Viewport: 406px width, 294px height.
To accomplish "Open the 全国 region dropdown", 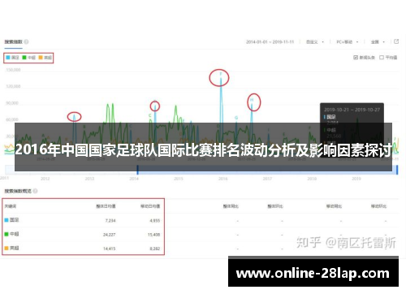I will (378, 42).
